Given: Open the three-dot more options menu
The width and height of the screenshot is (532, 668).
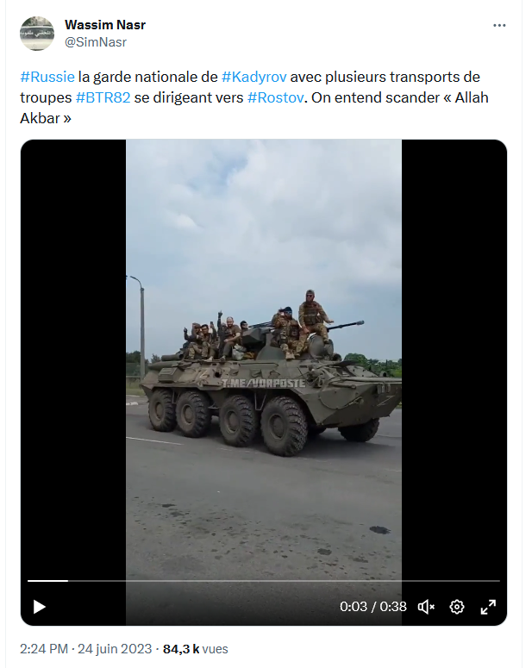Looking at the screenshot, I should (499, 26).
